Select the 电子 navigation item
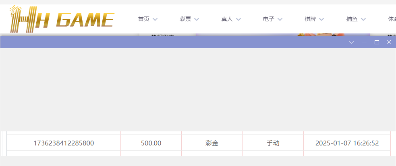The height and width of the screenshot is (166, 396). click(x=269, y=19)
